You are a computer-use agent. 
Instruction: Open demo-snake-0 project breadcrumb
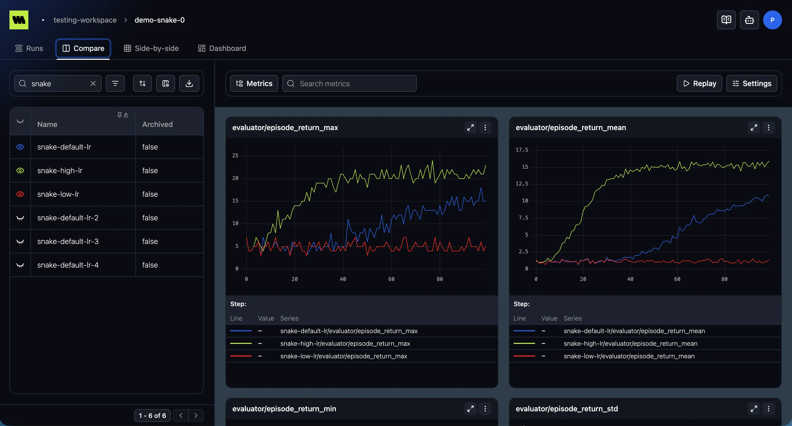coord(160,20)
